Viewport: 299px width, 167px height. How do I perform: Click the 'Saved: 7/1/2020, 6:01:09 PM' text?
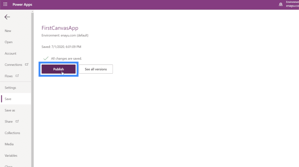61,47
